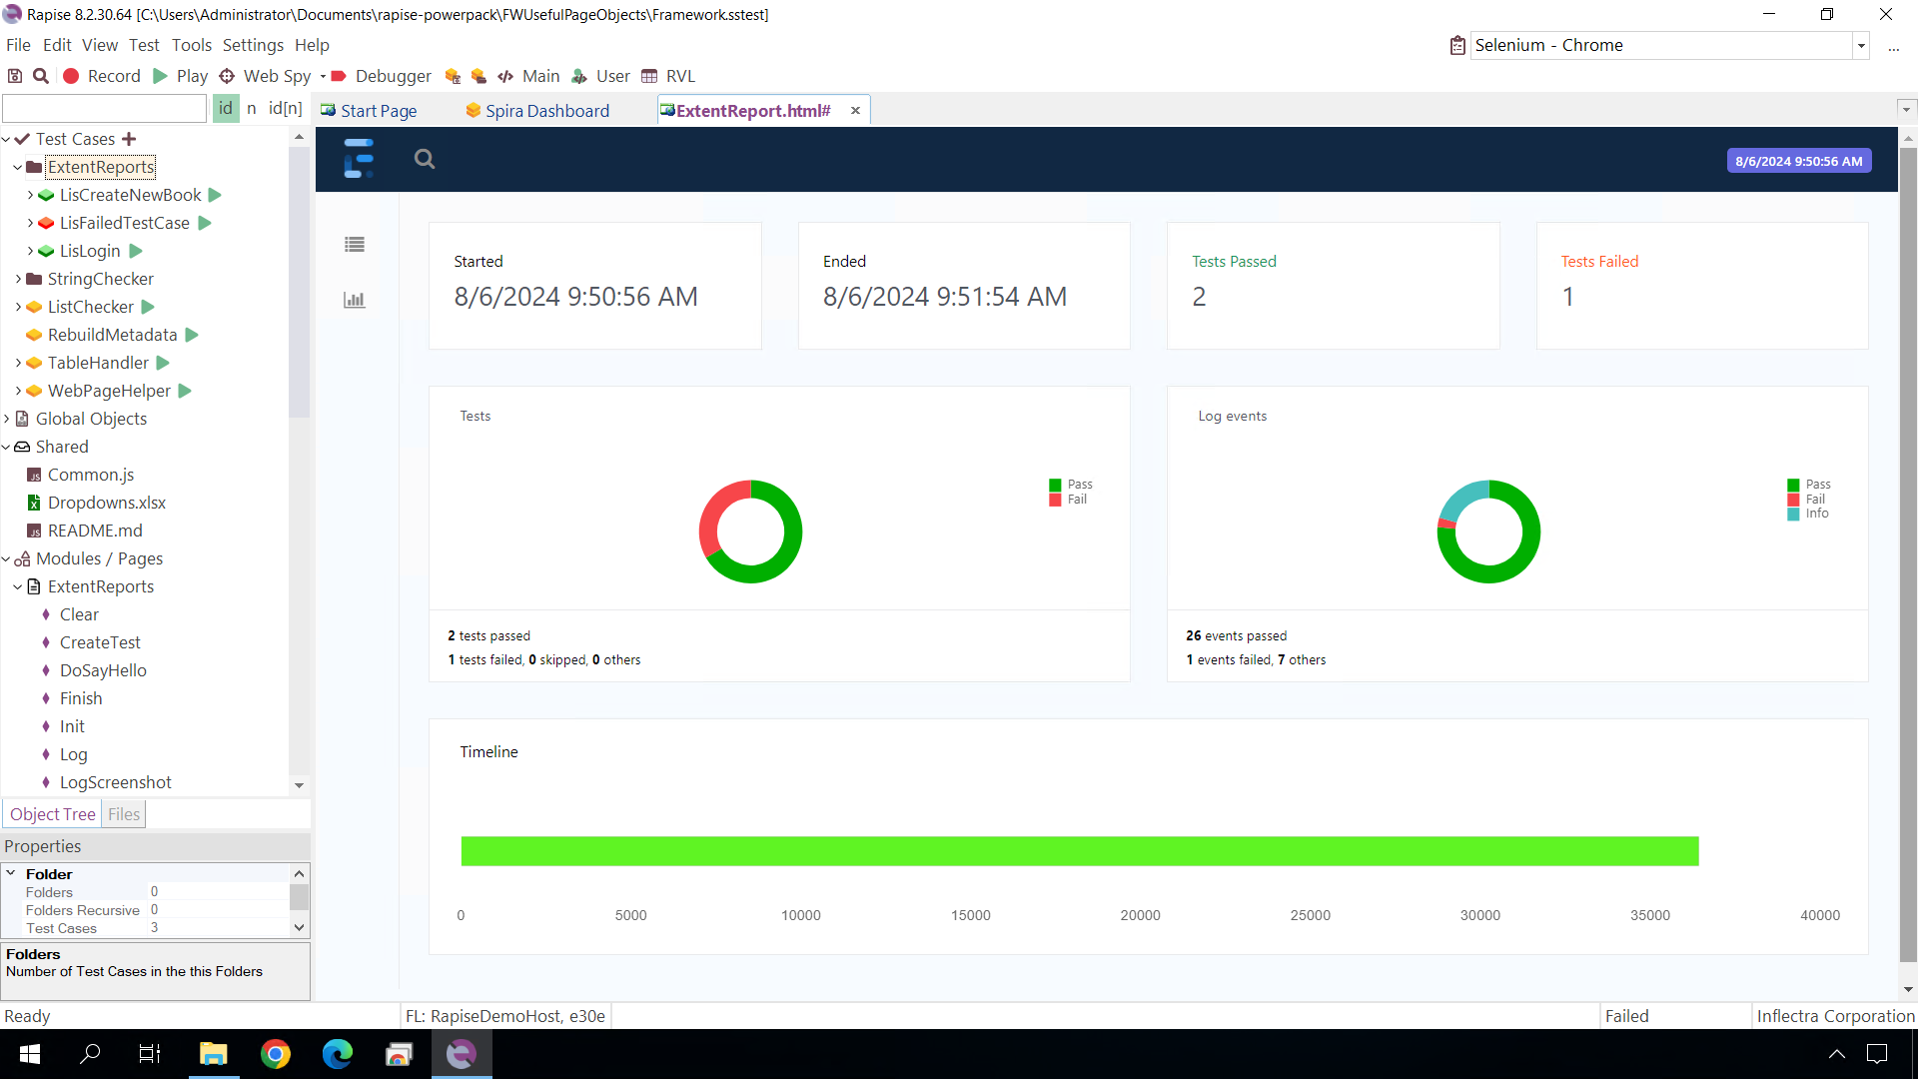Switch to the Files panel
Viewport: 1918px width, 1079px height.
point(123,813)
